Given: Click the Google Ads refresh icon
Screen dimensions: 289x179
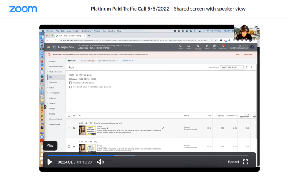Looking at the screenshot, I should coord(207,46).
